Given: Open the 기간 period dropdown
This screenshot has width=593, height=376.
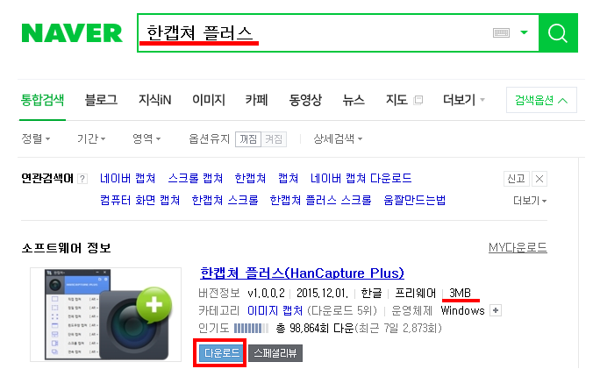Looking at the screenshot, I should pyautogui.click(x=91, y=138).
